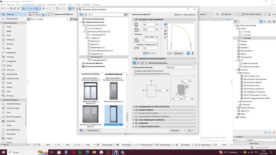Toggle the door opening-side flip icon
This screenshot has height=155, width=276.
coord(169,53)
